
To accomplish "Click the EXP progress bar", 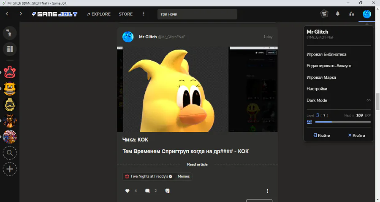I will (343, 122).
